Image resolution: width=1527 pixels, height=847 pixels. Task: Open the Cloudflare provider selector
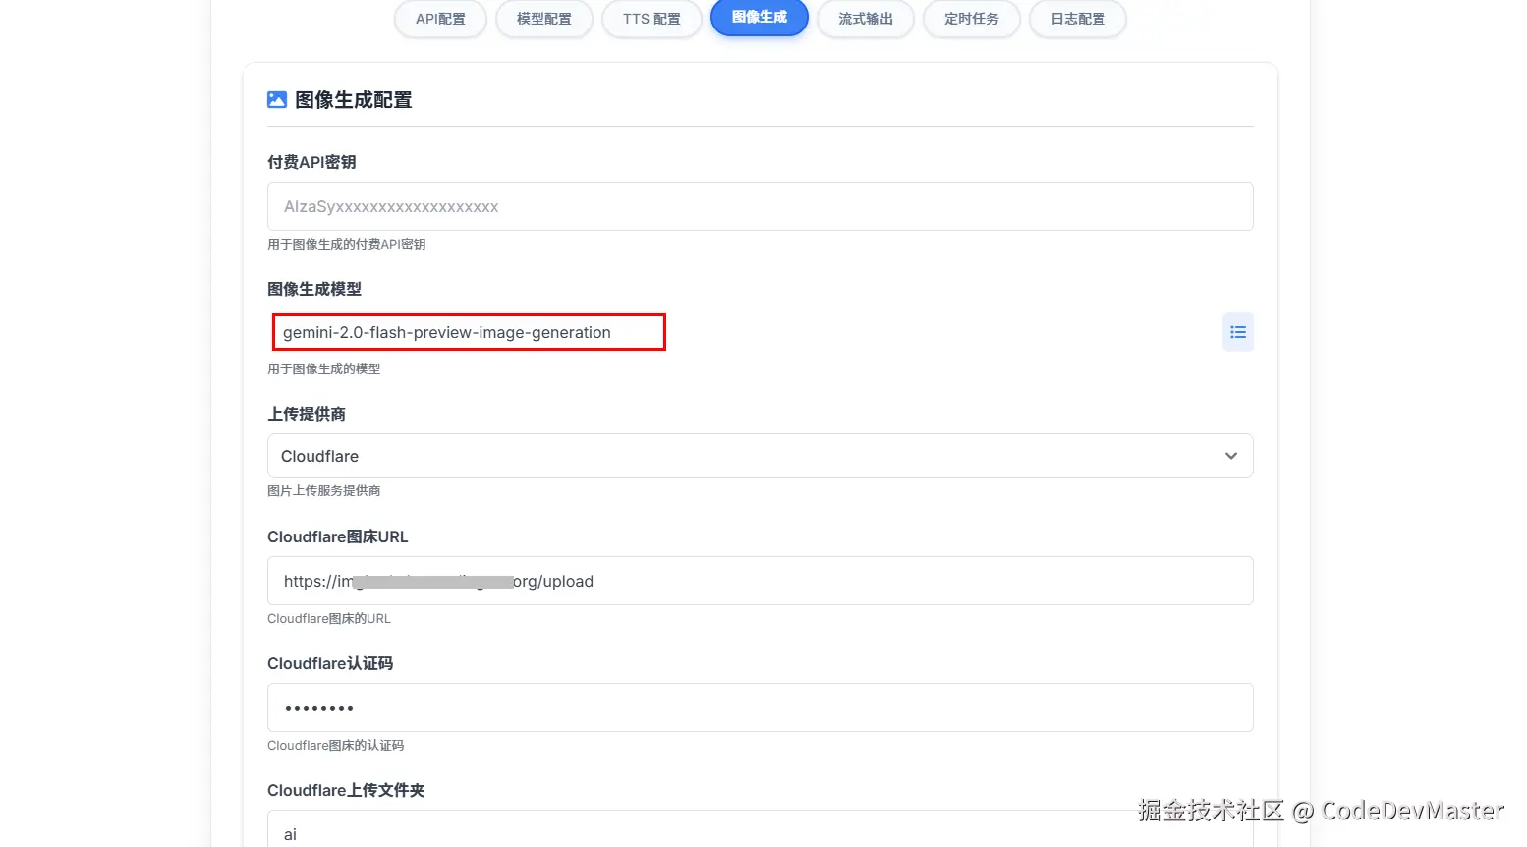(760, 456)
